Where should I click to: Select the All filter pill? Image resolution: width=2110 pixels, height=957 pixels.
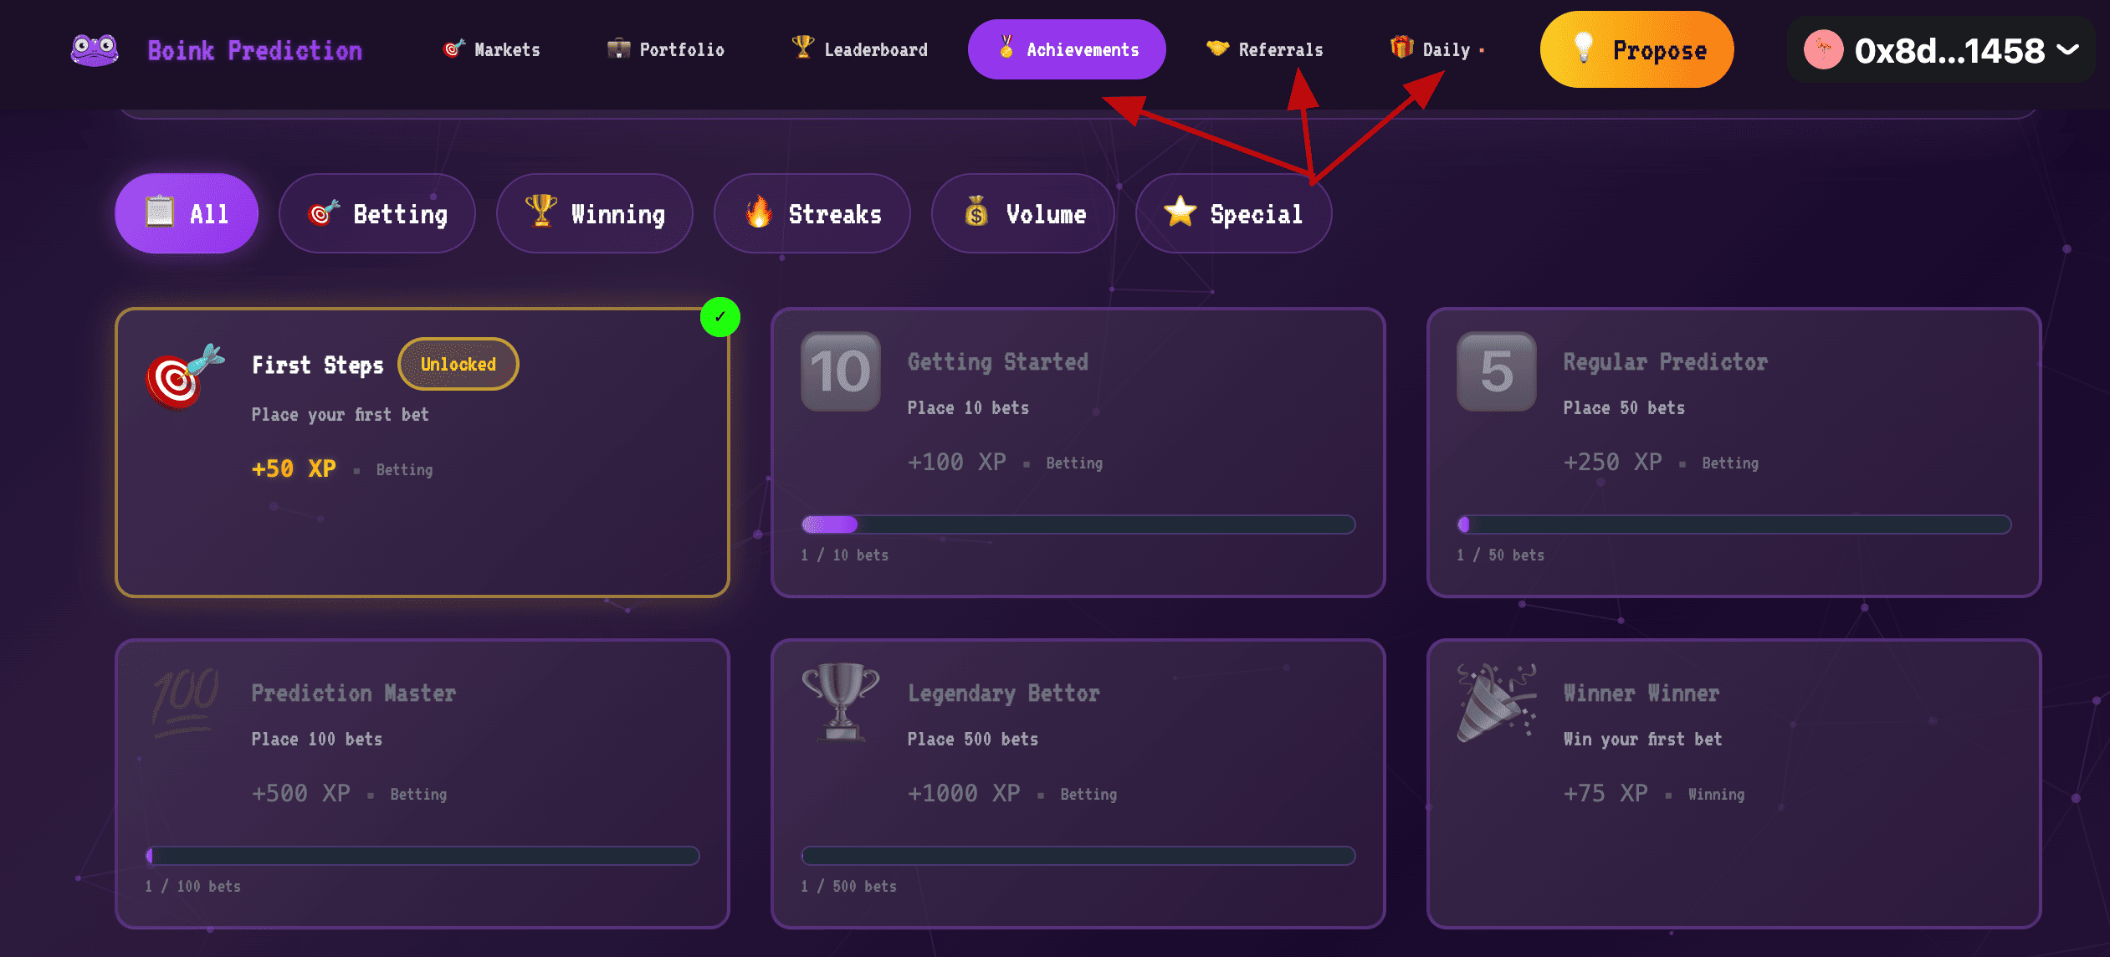pos(187,214)
